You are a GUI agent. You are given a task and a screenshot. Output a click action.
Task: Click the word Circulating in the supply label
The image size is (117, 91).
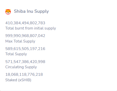[x=14, y=67]
